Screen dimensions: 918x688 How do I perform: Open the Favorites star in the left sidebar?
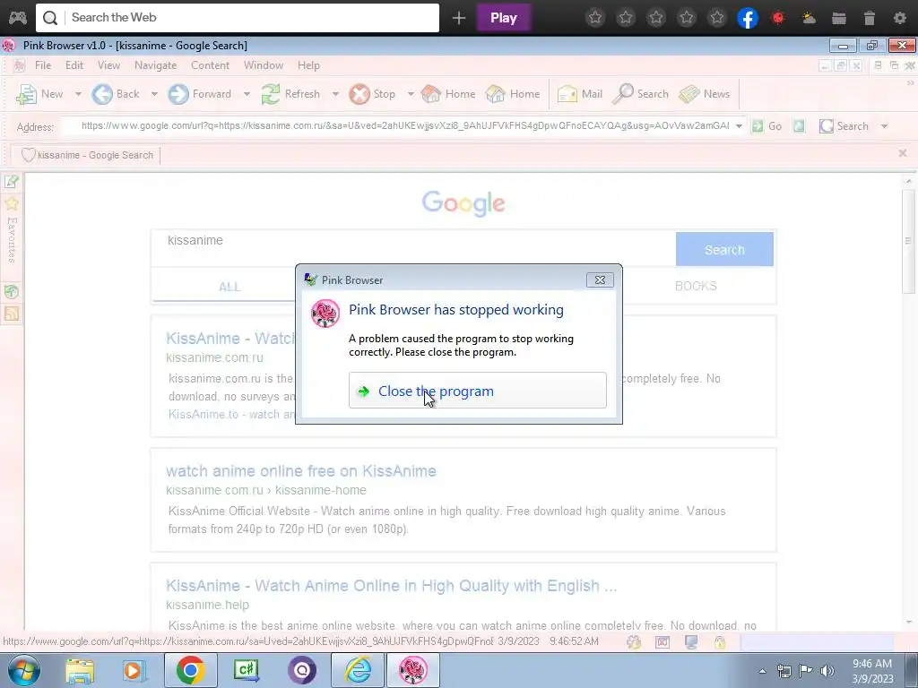[x=11, y=203]
